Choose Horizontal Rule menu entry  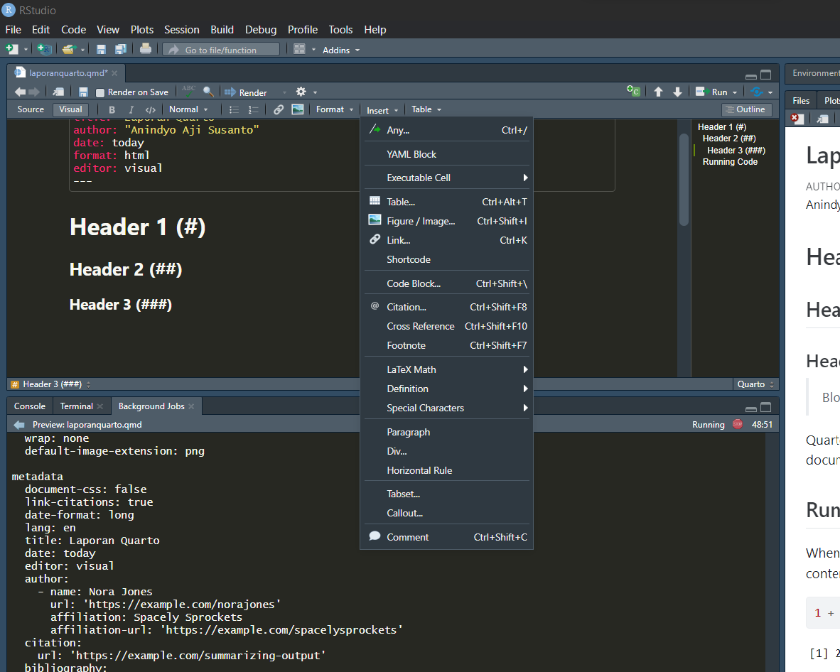coord(447,470)
